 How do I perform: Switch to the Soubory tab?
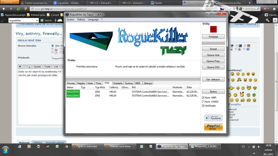click(x=129, y=83)
